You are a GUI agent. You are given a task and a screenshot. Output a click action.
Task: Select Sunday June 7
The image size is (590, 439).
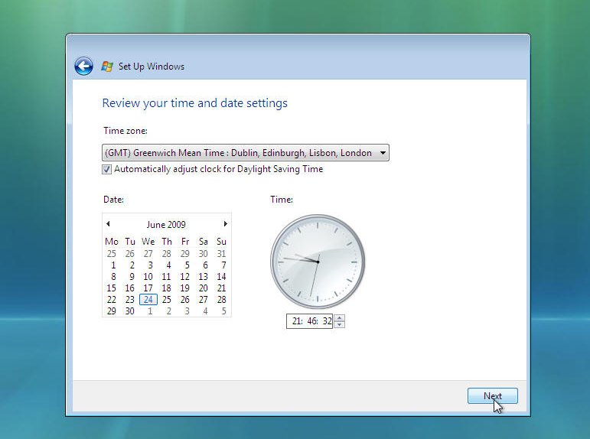[223, 265]
